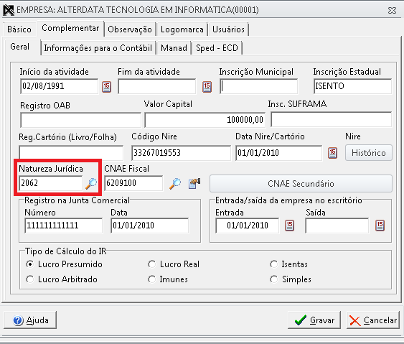
Task: Select Lucro Presumido radio option
Action: tap(30, 264)
